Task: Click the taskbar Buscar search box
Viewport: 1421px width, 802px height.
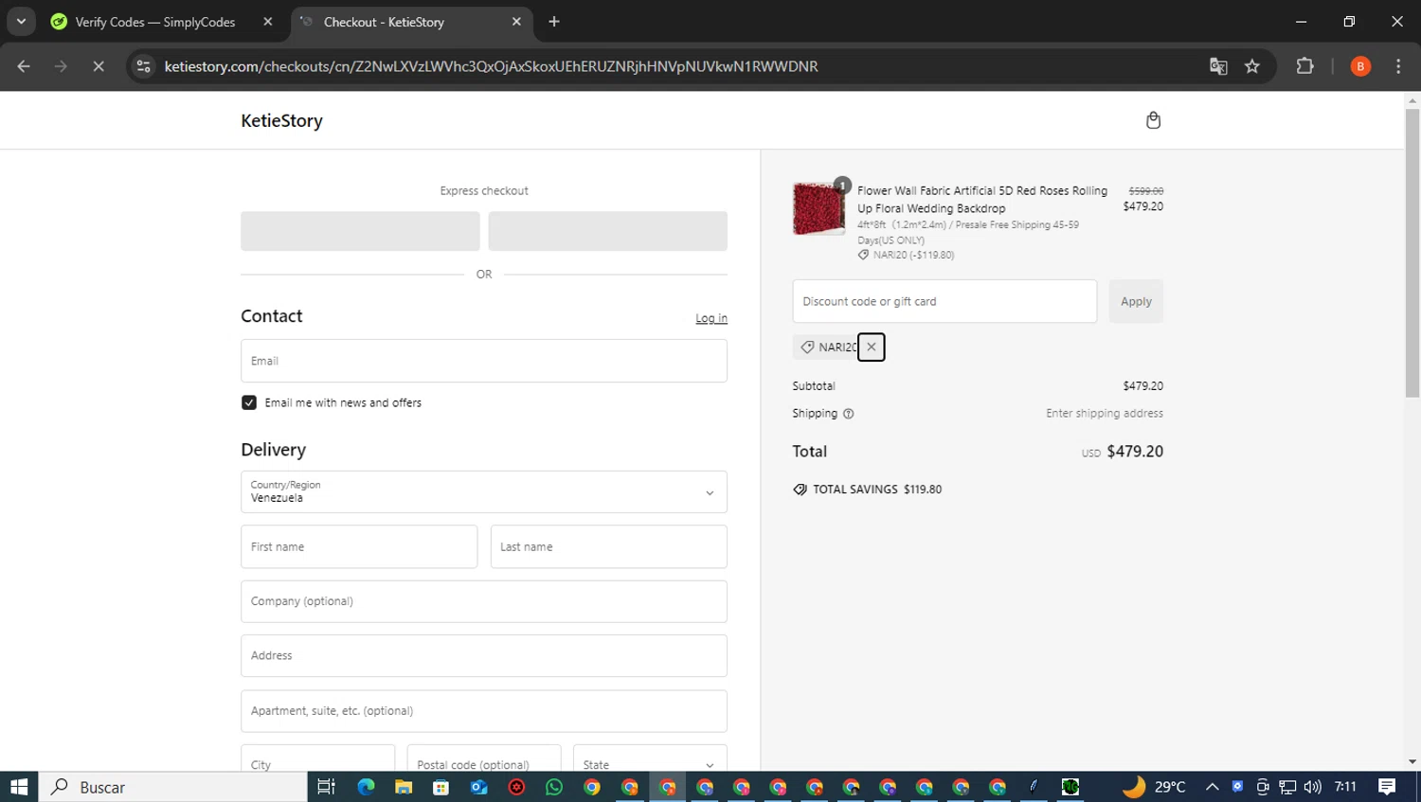Action: 172,787
